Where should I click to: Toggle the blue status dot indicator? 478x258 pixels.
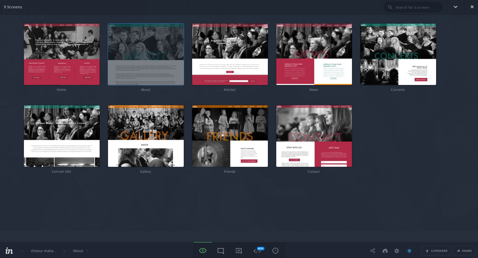(x=409, y=251)
